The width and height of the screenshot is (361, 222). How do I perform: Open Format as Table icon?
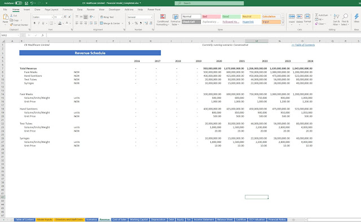tap(175, 16)
